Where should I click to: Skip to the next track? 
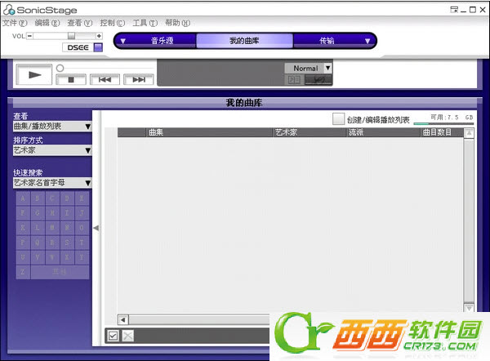click(x=139, y=80)
